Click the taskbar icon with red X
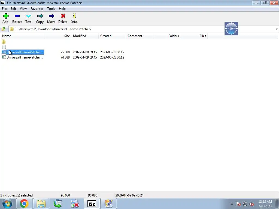Viewport: 279px width, 209px height. coord(75,204)
